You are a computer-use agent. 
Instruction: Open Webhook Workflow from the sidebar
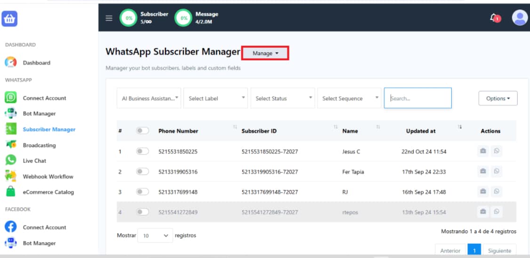point(48,177)
